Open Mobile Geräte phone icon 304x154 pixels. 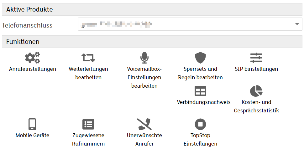pyautogui.click(x=32, y=124)
